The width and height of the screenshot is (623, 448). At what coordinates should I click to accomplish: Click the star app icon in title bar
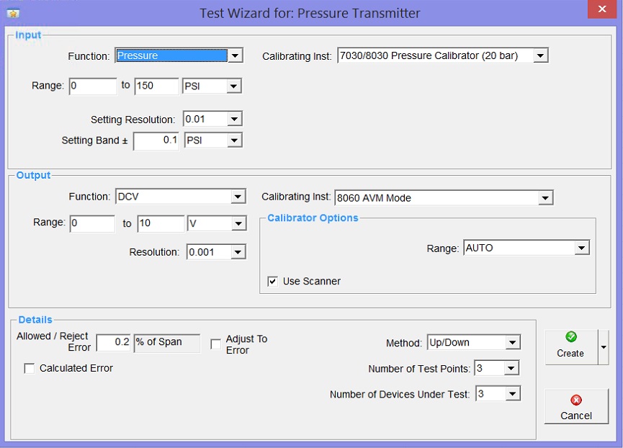pos(12,12)
